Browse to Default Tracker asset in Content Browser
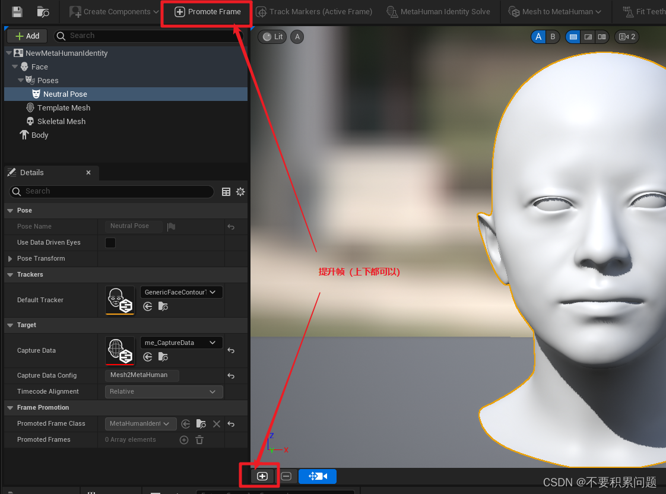The width and height of the screenshot is (666, 494). tap(163, 306)
